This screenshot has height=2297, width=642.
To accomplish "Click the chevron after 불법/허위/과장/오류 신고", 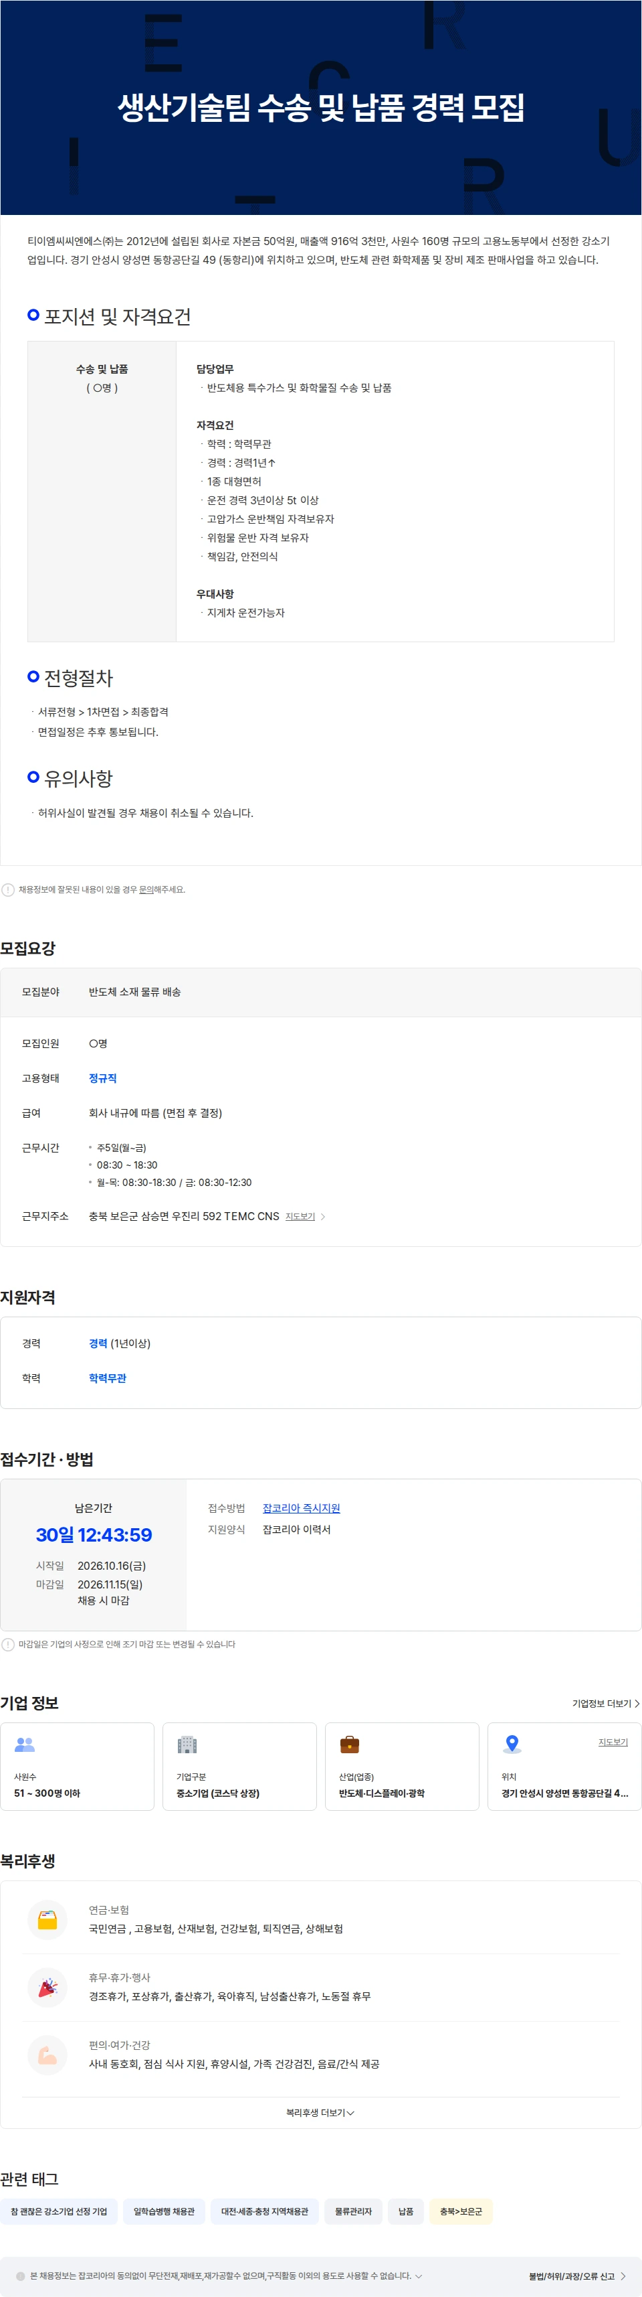I will click(x=623, y=2276).
